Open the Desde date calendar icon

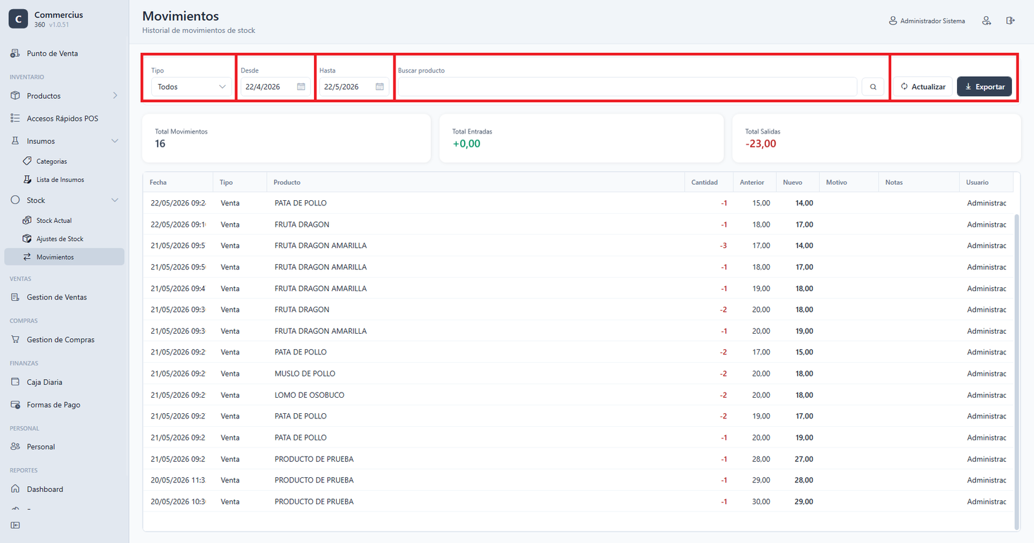coord(301,87)
